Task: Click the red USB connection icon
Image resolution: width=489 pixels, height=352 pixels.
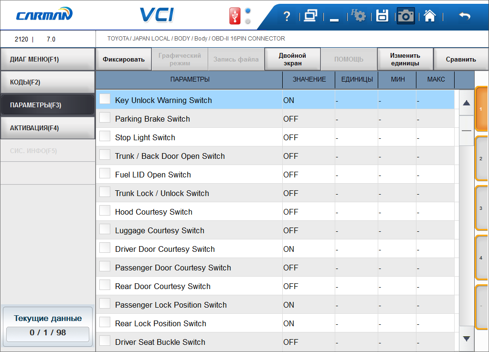Action: (x=234, y=16)
